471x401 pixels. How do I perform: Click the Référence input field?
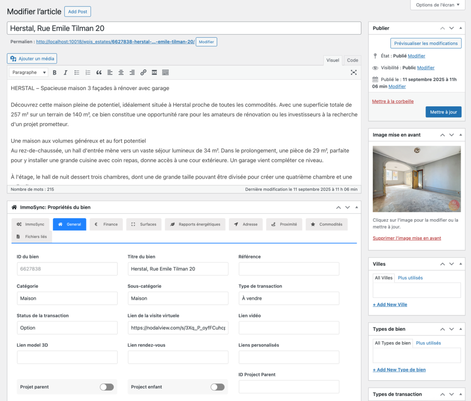coord(289,269)
